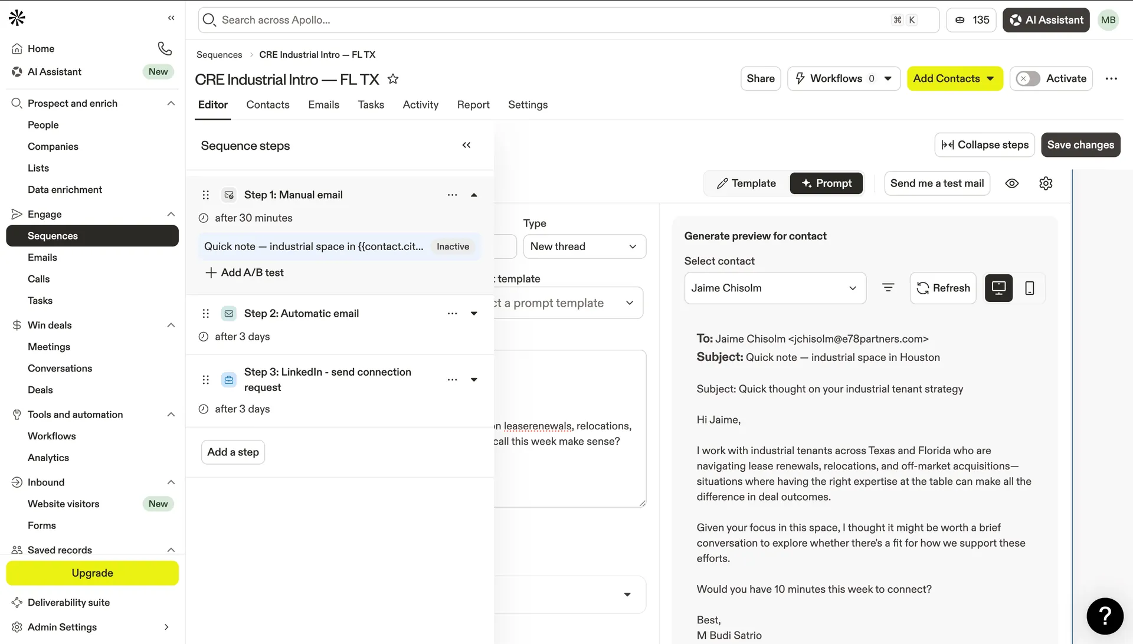This screenshot has width=1133, height=644.
Task: Switch editor mode to Template
Action: [746, 183]
